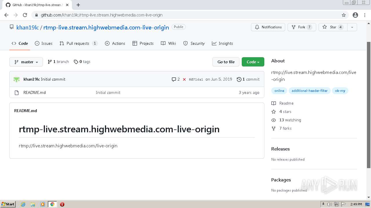Viewport: 371px width, 208px height.
Task: Select the GitHub browser tab
Action: [38, 5]
